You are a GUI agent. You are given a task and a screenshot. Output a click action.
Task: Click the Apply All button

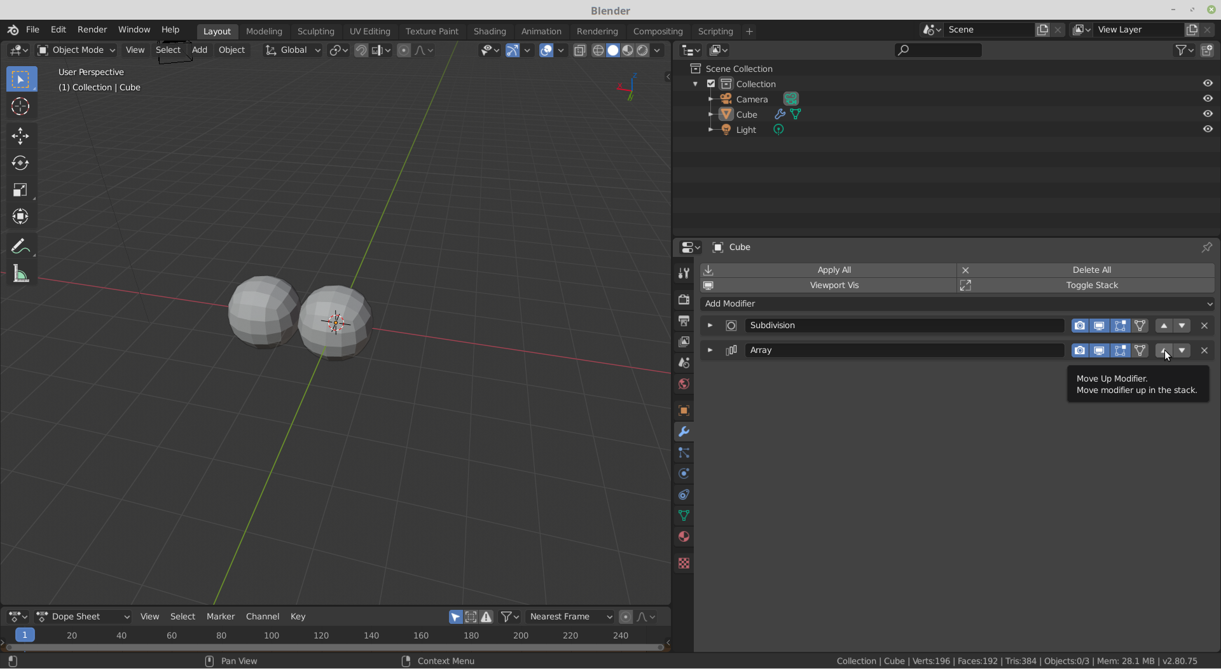(x=834, y=270)
